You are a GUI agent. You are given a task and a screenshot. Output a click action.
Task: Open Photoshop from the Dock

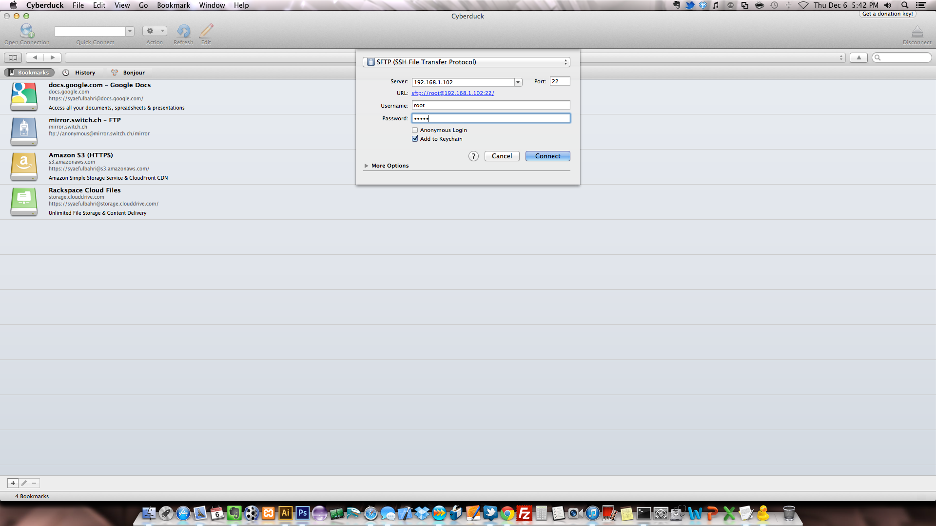[x=302, y=513]
